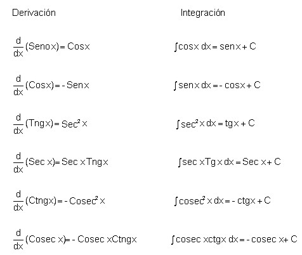Select the derivative of Sec x formula
This screenshot has width=302, height=255.
tap(61, 162)
